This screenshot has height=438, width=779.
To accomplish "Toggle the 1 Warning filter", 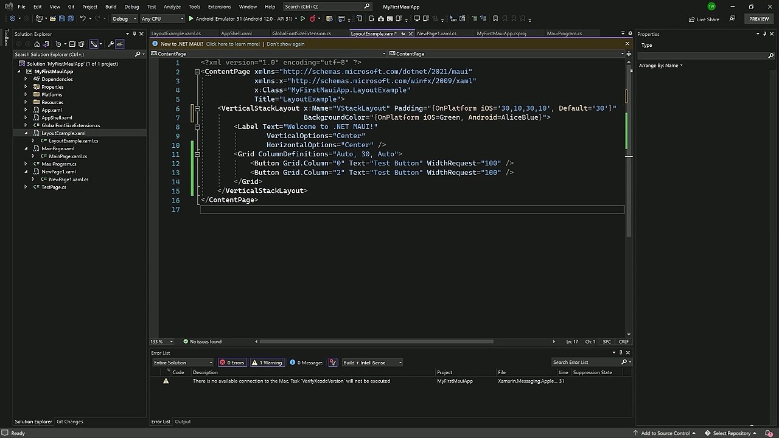I will [x=267, y=363].
